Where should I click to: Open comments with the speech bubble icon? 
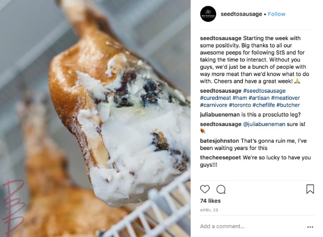click(x=221, y=189)
